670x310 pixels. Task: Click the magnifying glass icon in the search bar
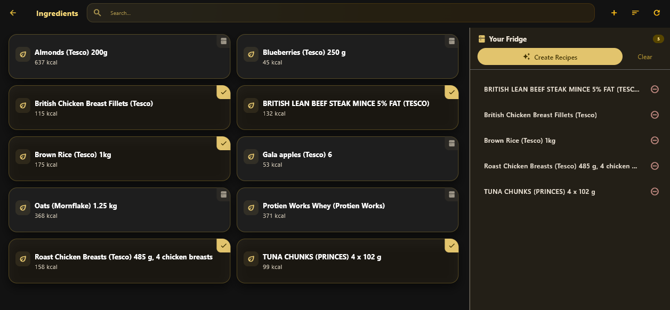click(97, 12)
